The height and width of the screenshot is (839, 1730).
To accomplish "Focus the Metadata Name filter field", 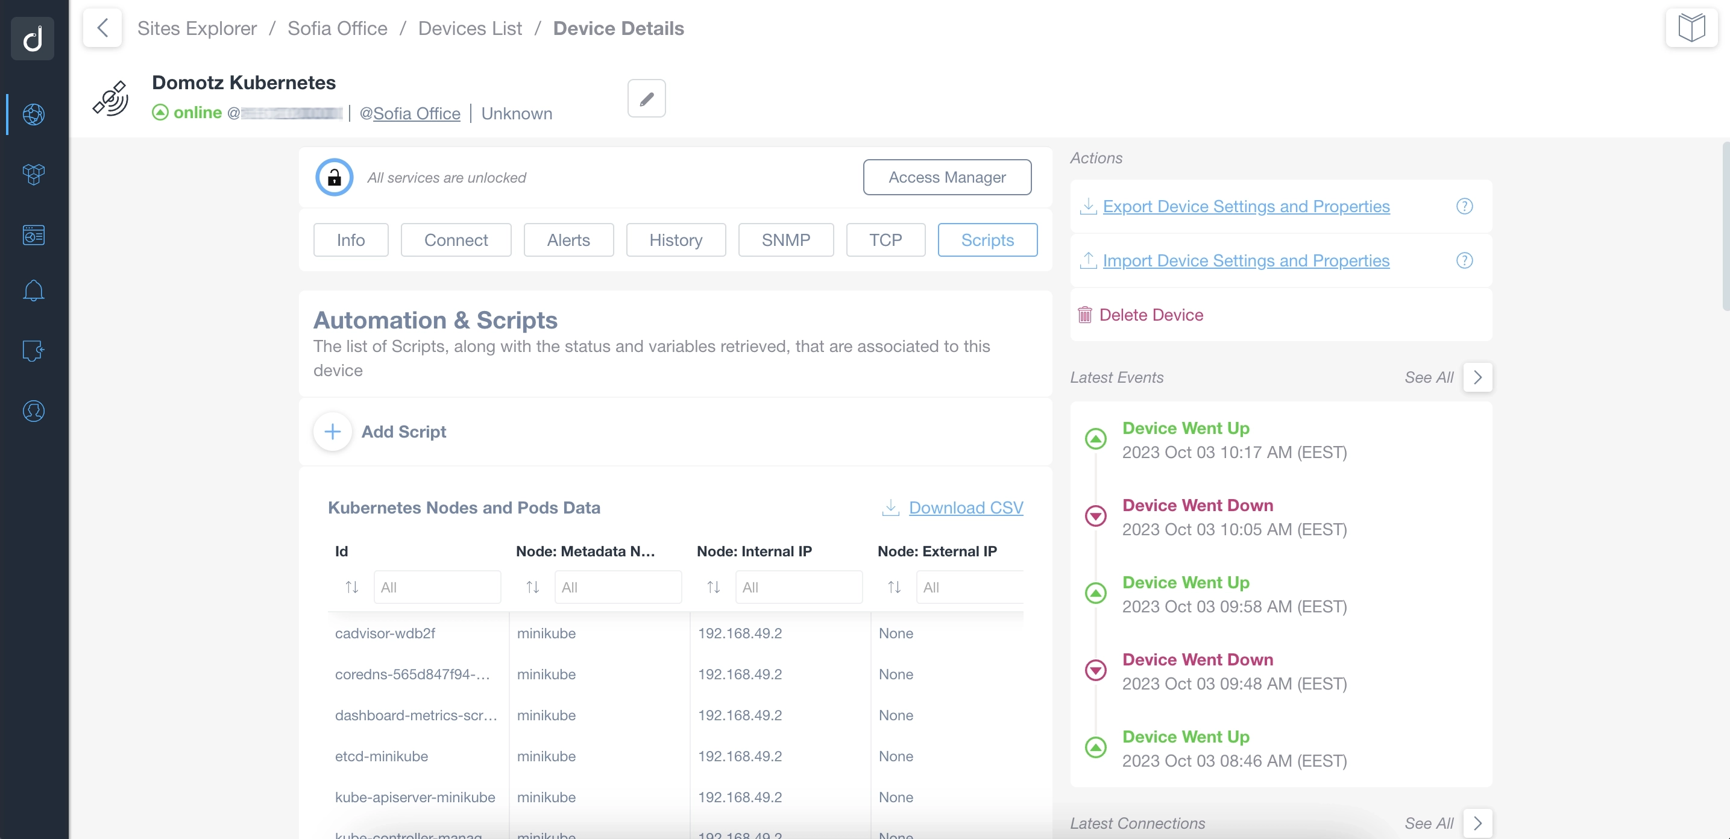I will pos(618,587).
